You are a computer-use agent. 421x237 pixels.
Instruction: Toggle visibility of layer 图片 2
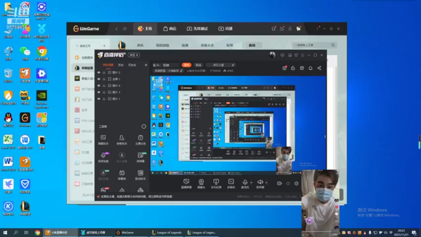(x=99, y=73)
